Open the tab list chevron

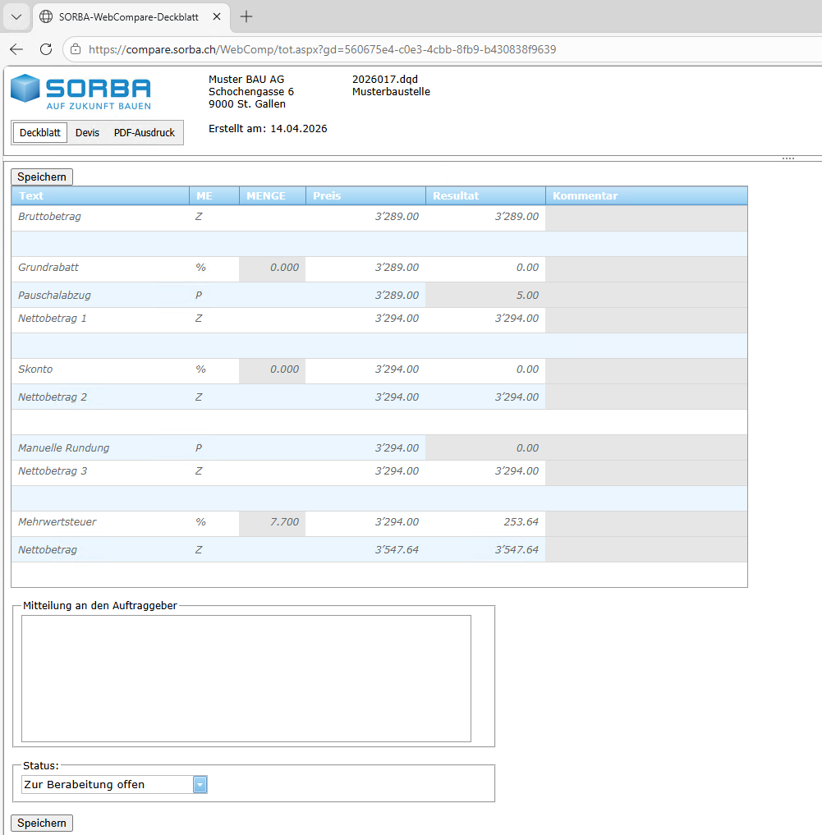click(16, 16)
